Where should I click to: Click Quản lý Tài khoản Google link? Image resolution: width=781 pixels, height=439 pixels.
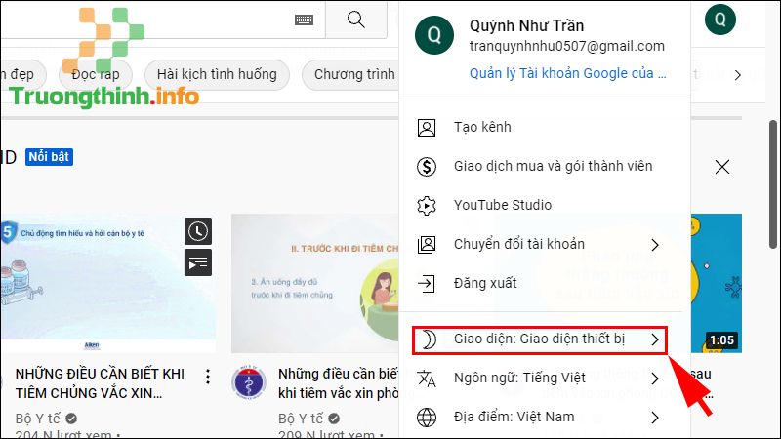point(567,73)
